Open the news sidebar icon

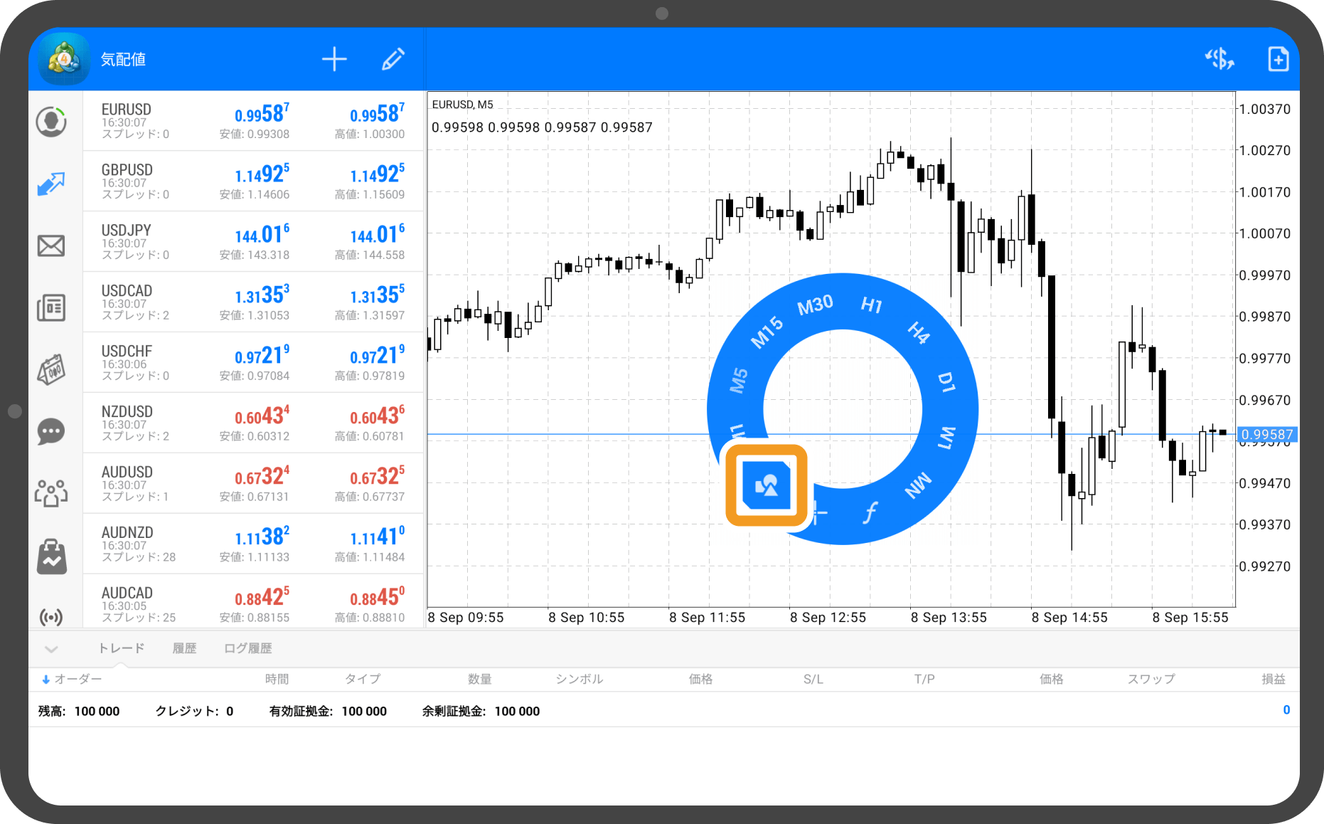51,307
